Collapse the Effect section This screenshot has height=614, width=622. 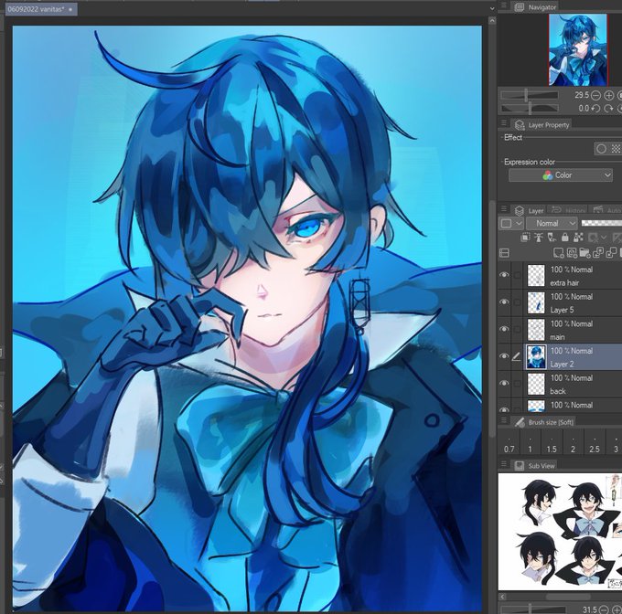(x=513, y=137)
